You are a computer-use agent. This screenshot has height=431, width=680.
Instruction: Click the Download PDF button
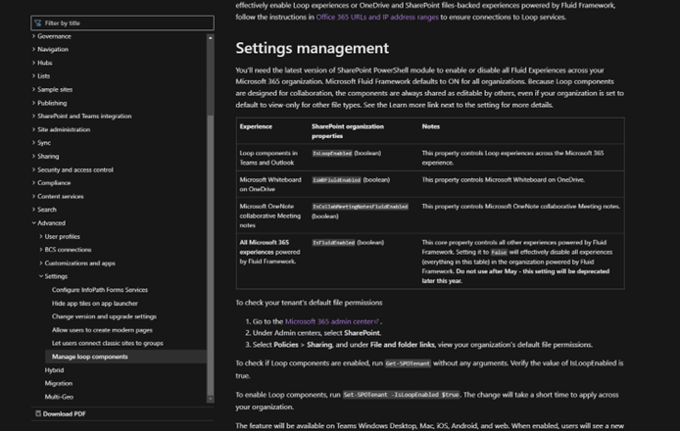[x=64, y=414]
